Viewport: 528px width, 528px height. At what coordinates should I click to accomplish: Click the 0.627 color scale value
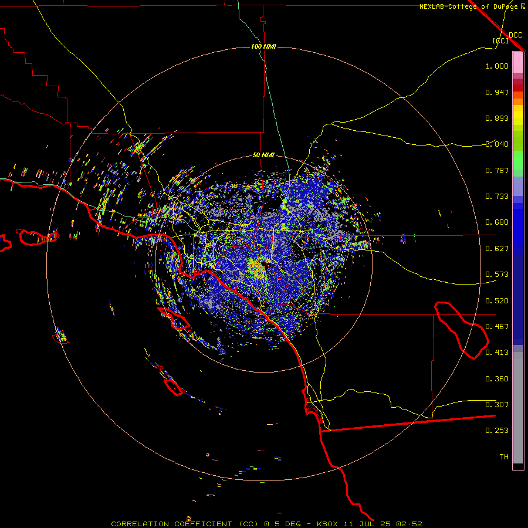click(497, 249)
